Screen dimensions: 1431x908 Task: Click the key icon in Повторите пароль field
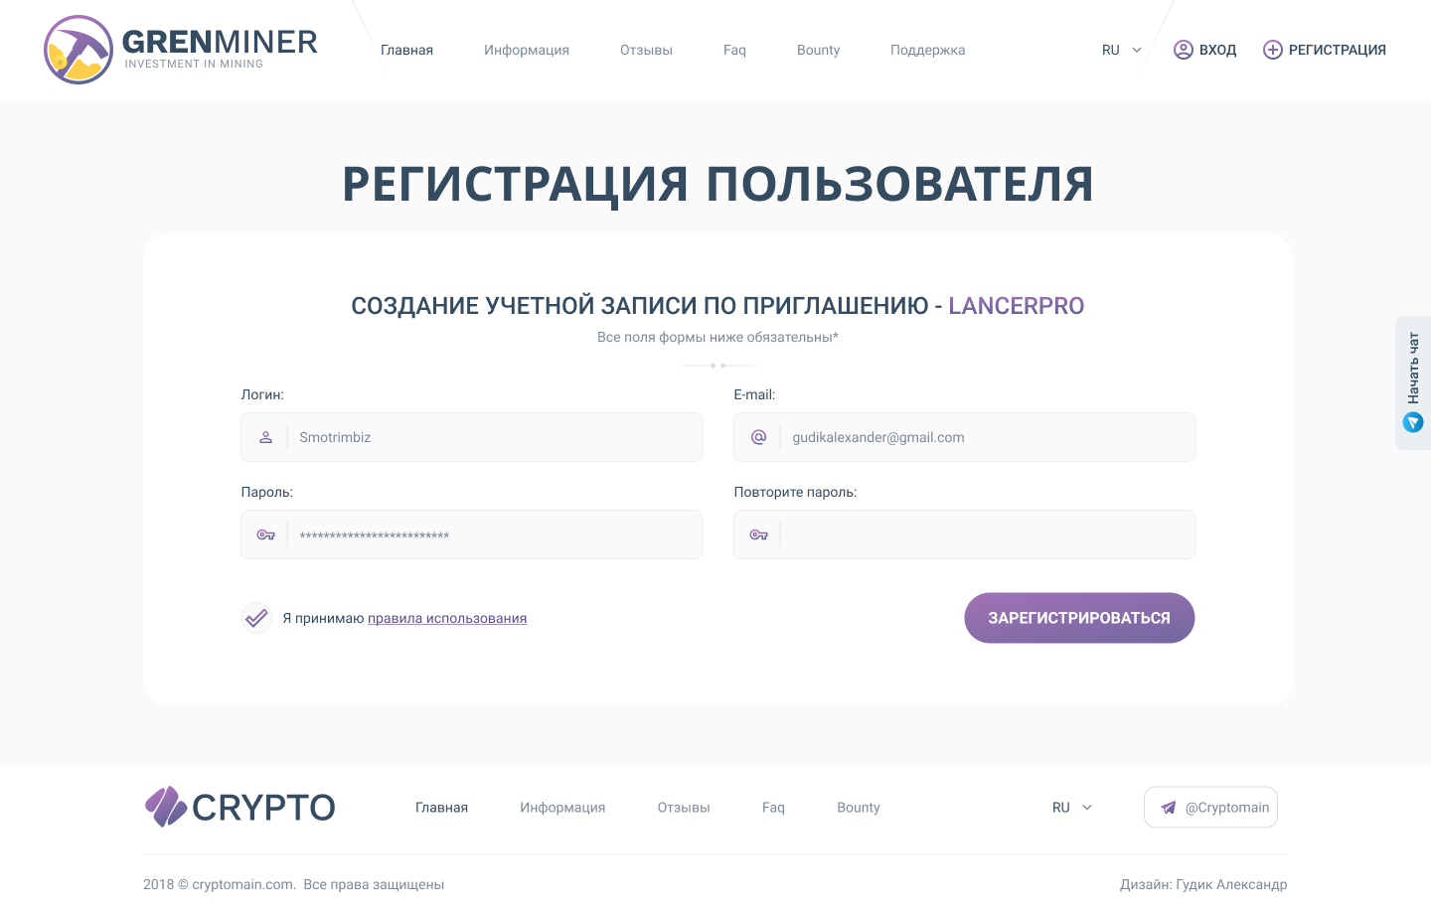pos(758,534)
